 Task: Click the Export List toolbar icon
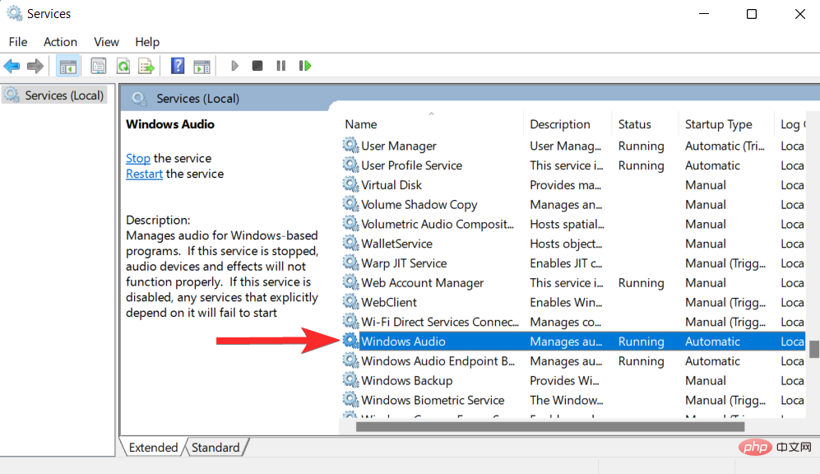(x=144, y=65)
